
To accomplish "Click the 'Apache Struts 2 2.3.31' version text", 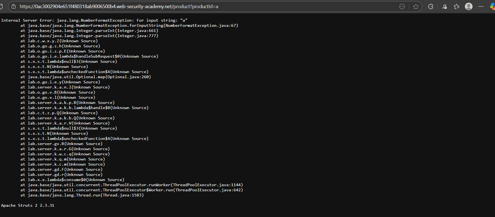I will click(x=28, y=205).
